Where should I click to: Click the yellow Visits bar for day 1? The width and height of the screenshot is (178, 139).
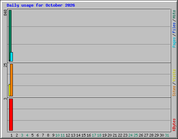[9, 90]
